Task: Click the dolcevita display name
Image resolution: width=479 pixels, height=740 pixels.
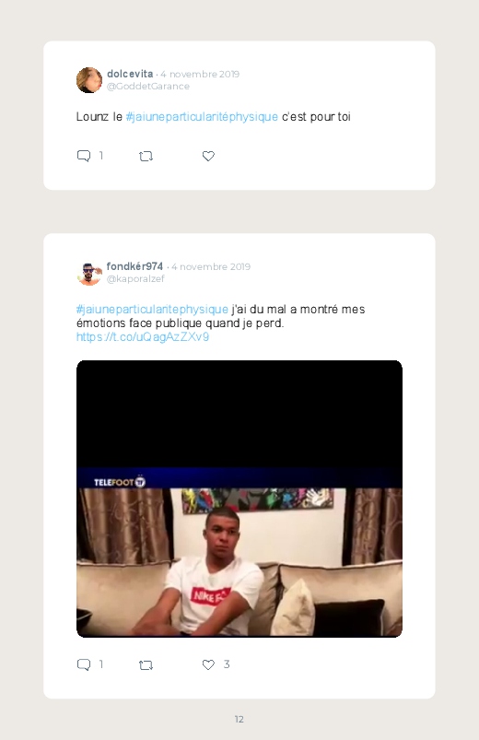Action: (x=130, y=74)
